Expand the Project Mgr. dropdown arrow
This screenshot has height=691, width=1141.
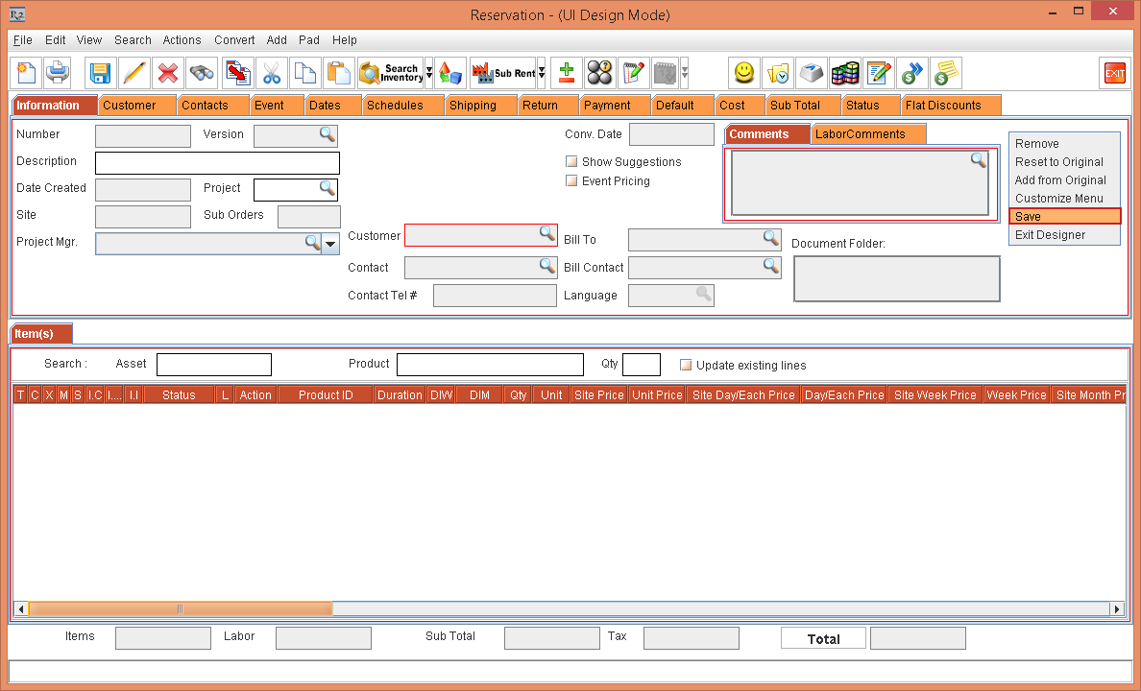coord(330,244)
